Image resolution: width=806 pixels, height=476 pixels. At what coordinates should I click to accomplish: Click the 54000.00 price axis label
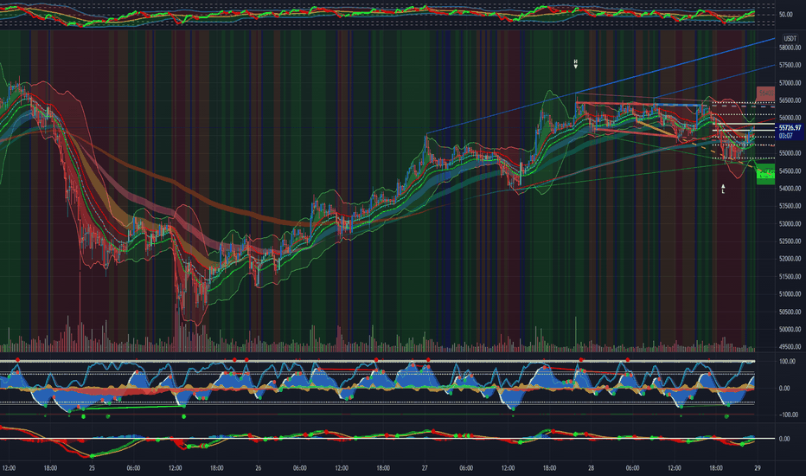point(790,189)
